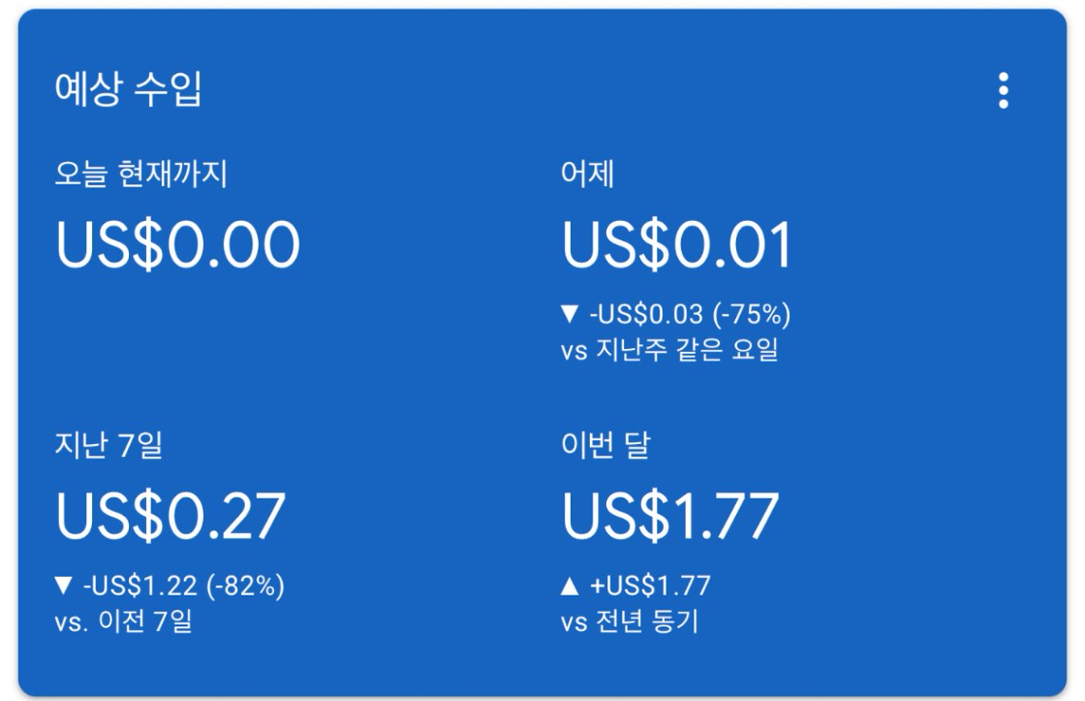Screen dimensions: 1085x701
Task: Click the up triangle beside +US$1.77
Action: (571, 586)
